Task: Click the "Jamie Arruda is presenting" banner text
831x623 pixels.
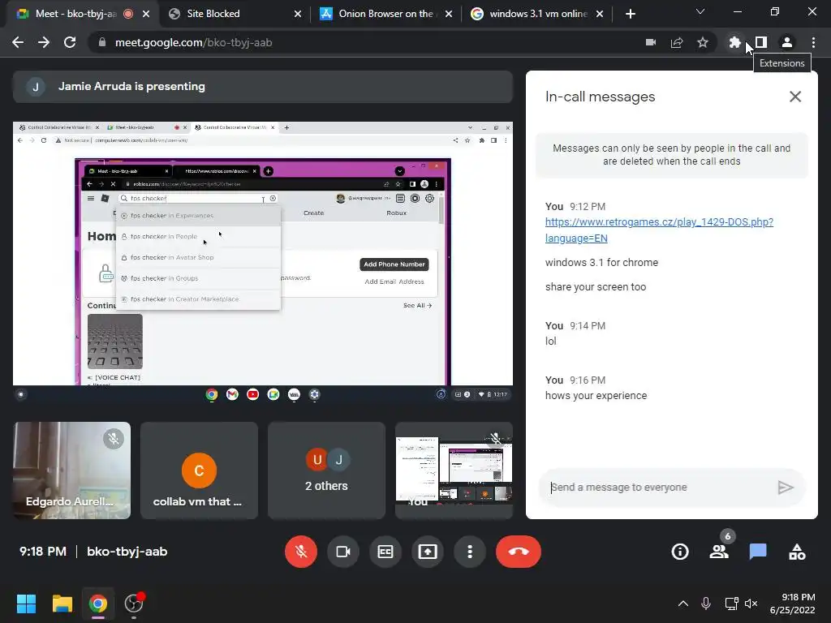Action: (x=131, y=86)
